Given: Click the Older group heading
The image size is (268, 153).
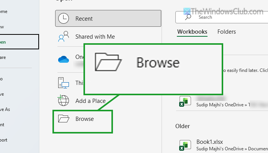Looking at the screenshot, I should pyautogui.click(x=183, y=126).
